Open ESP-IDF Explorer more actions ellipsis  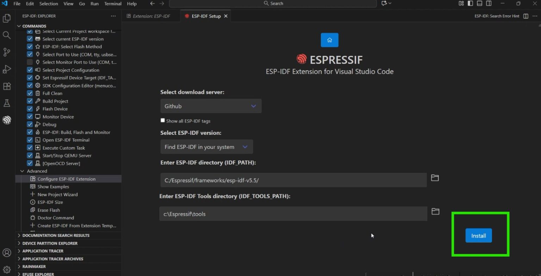pyautogui.click(x=113, y=16)
